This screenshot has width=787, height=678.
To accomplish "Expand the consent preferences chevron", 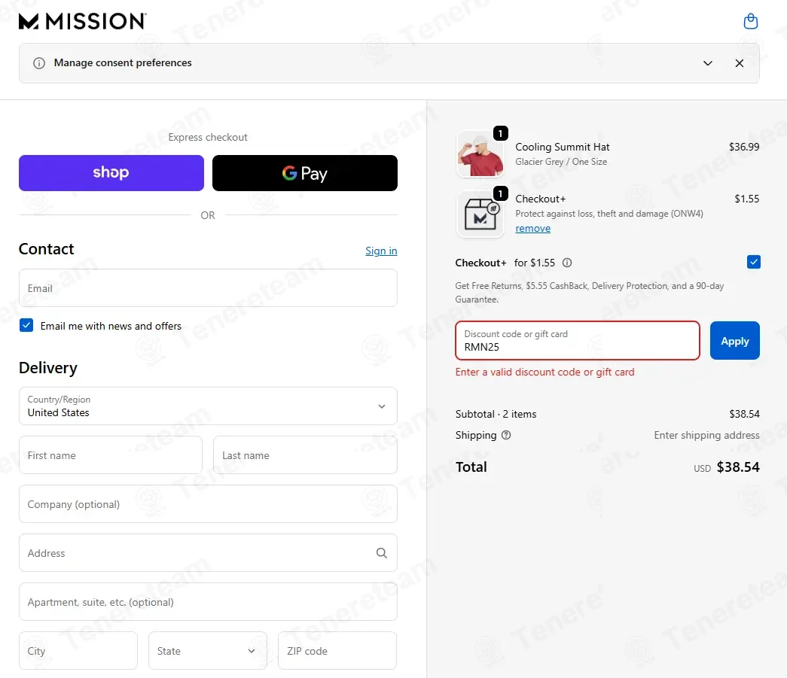I will 708,63.
